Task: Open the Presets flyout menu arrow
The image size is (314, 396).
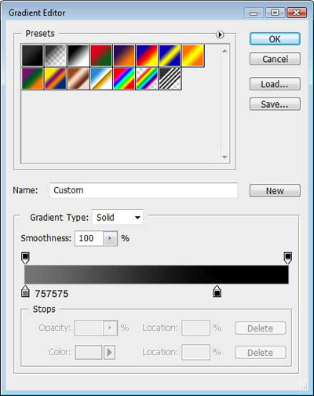Action: pyautogui.click(x=220, y=35)
